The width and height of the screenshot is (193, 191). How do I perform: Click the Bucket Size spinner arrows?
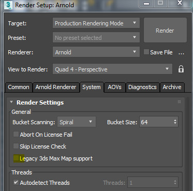point(175,122)
